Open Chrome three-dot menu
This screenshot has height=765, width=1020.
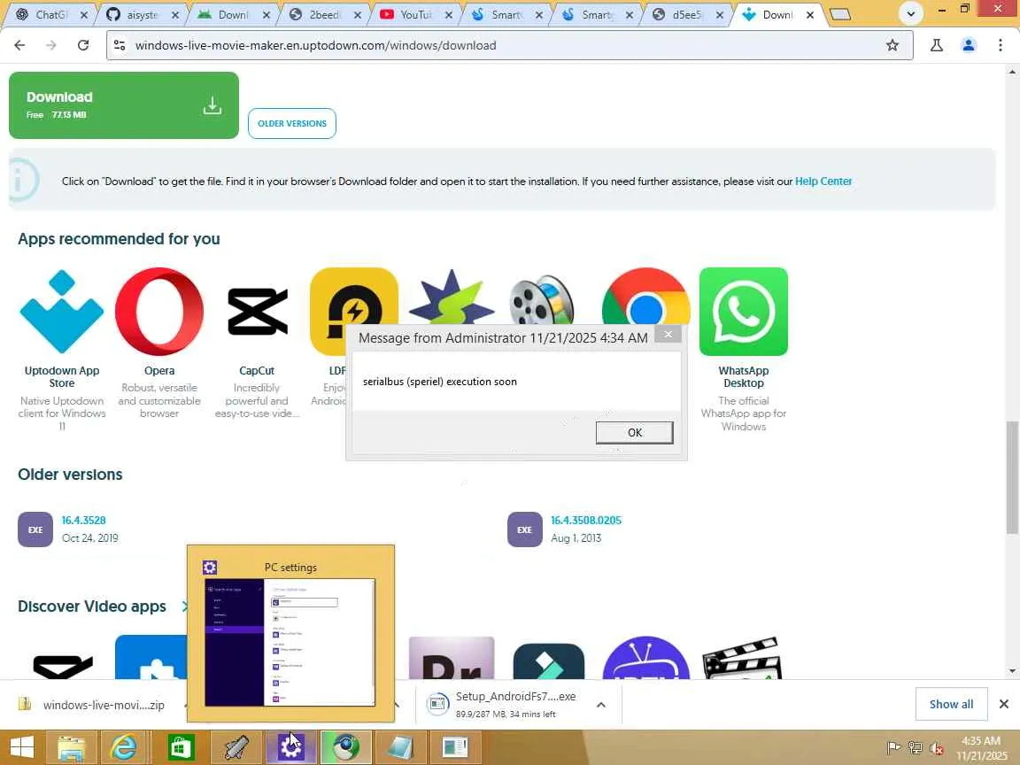[1000, 45]
